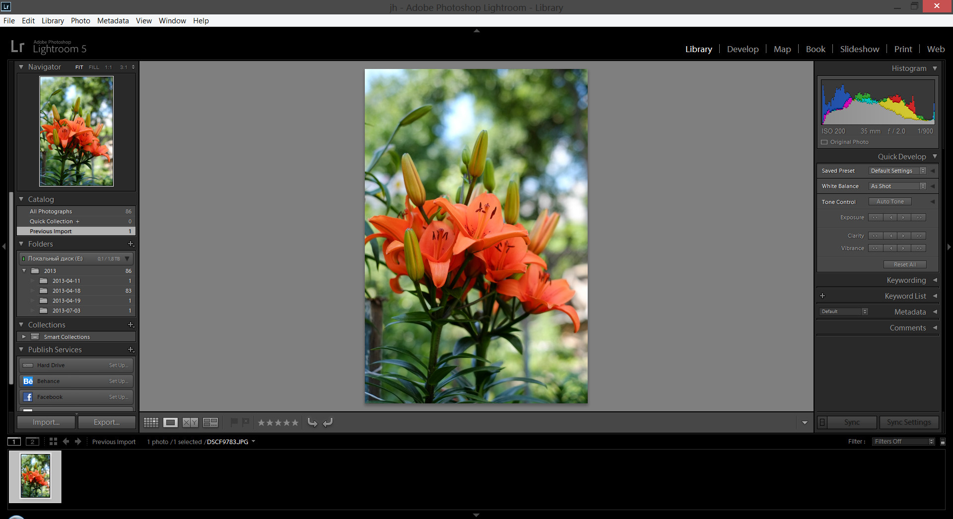Apply Auto Tone
Screen dimensions: 953x519
(x=890, y=201)
